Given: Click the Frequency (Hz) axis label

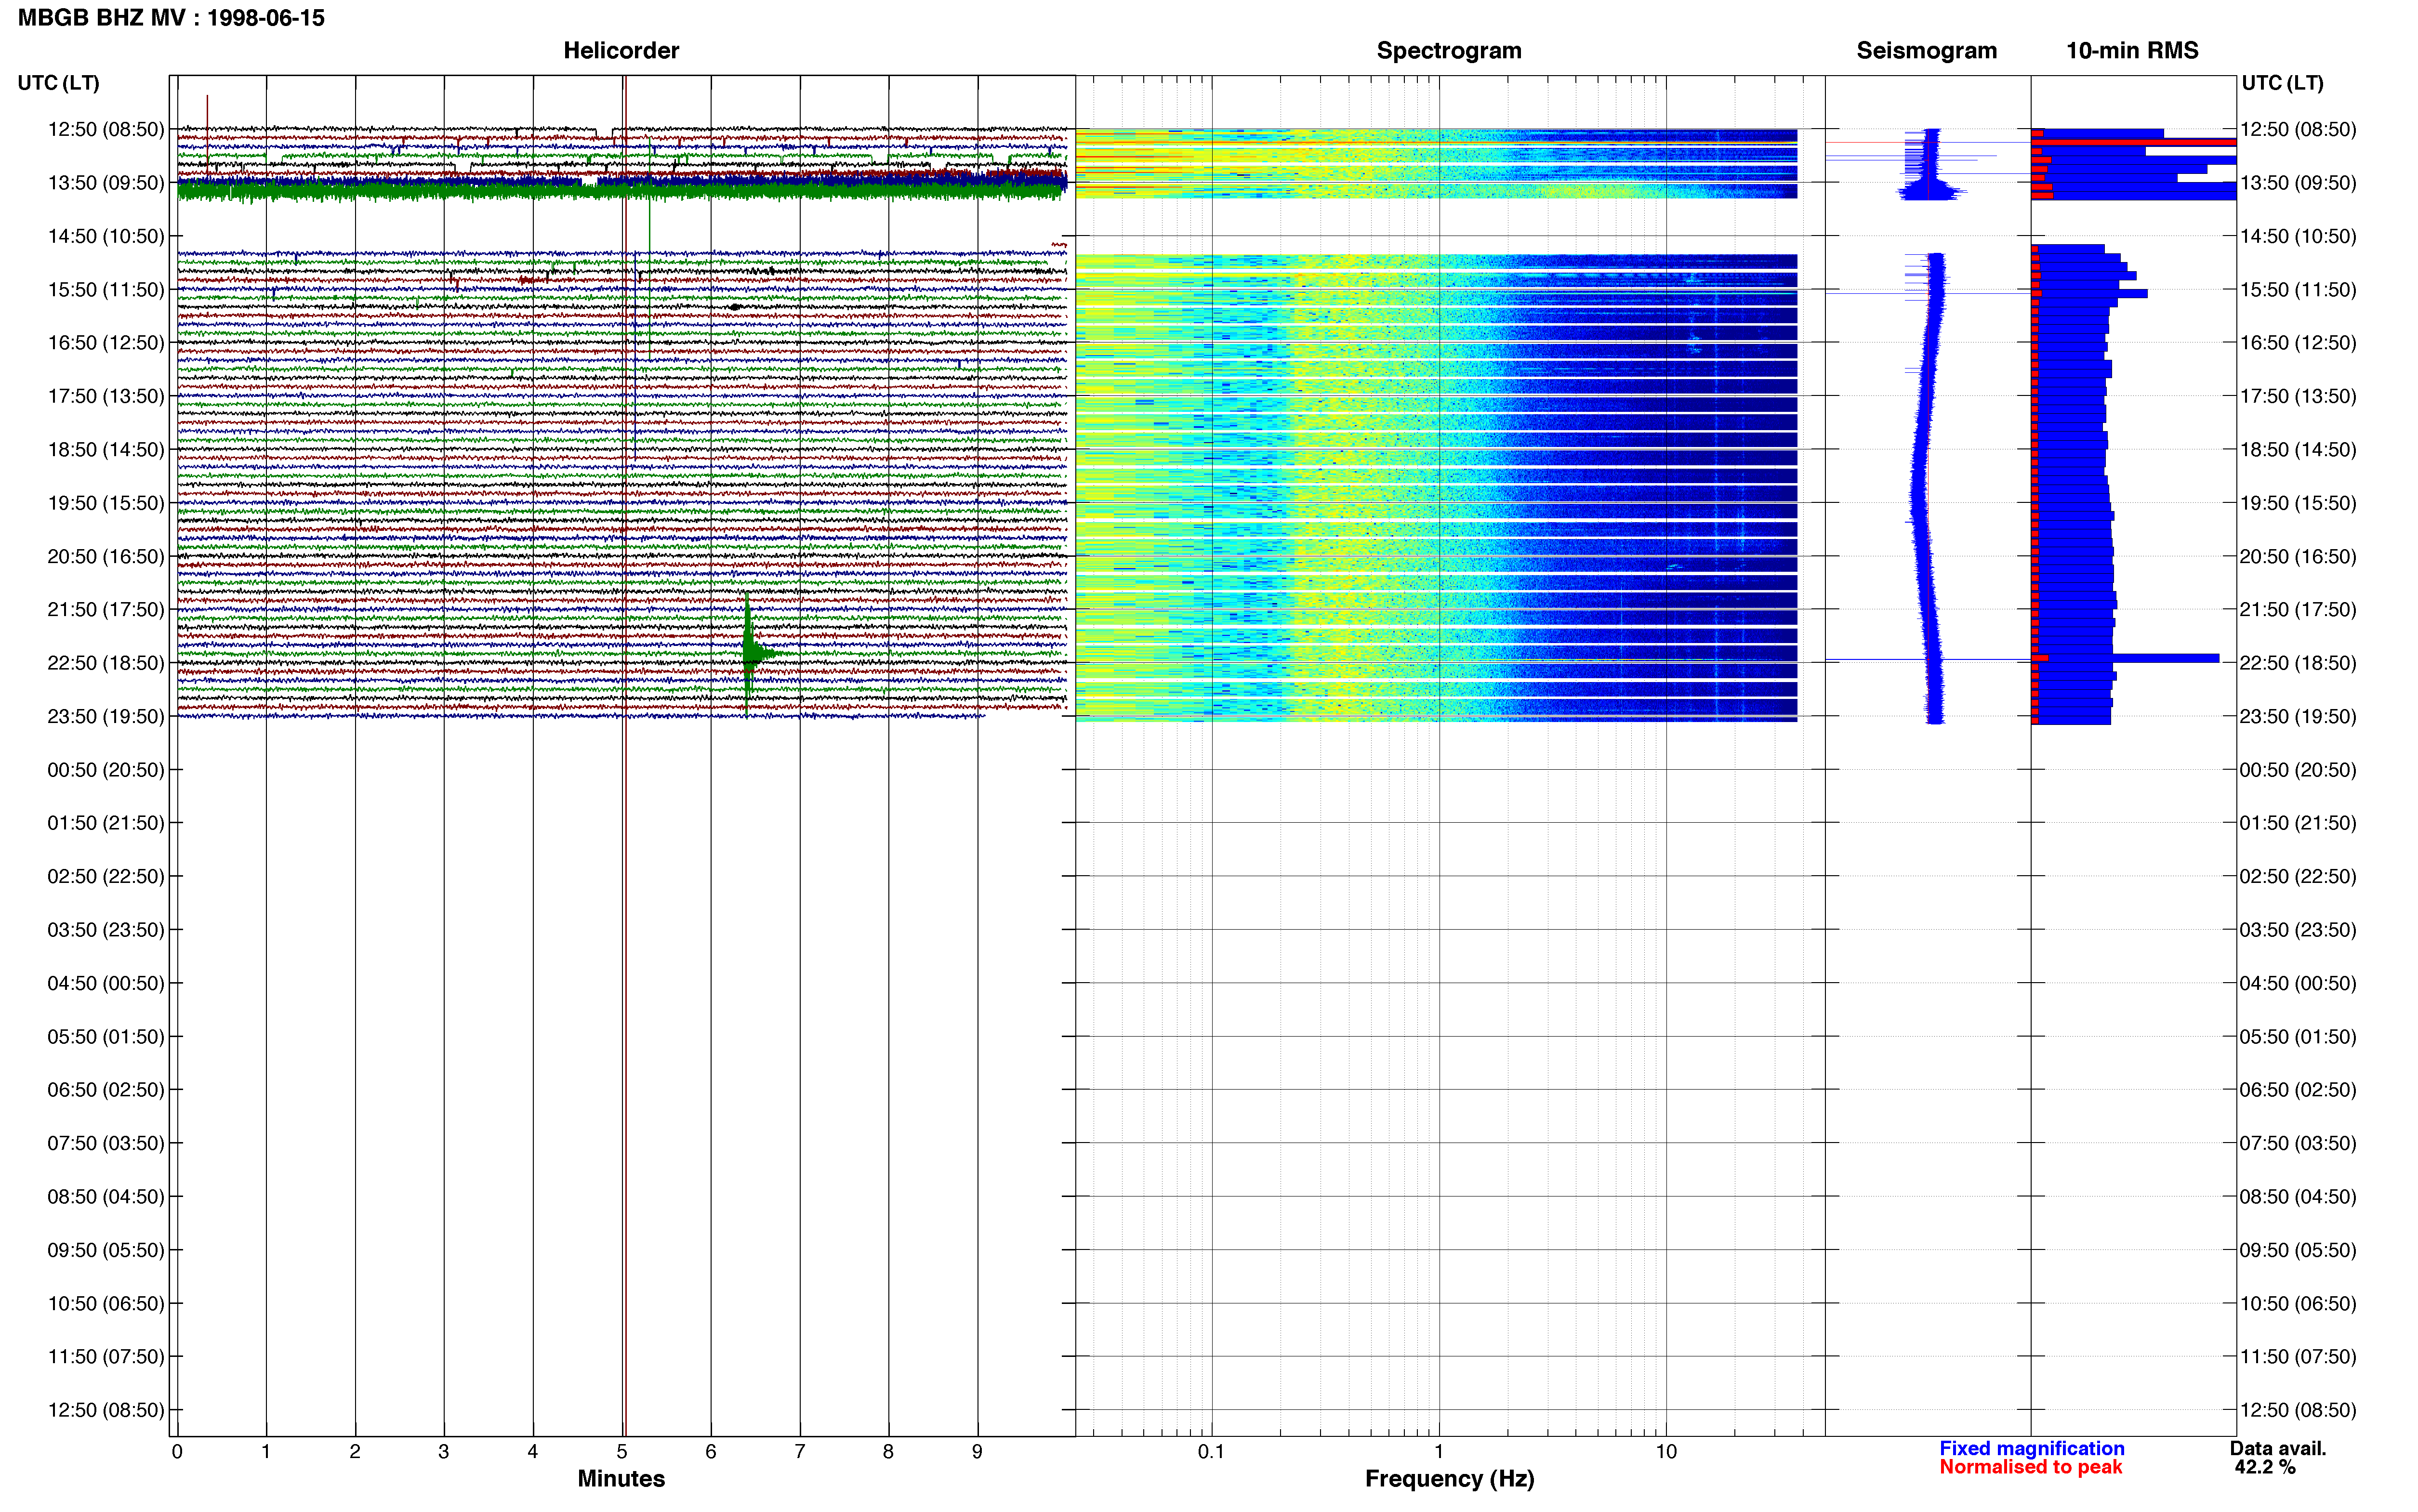Looking at the screenshot, I should click(1449, 1478).
